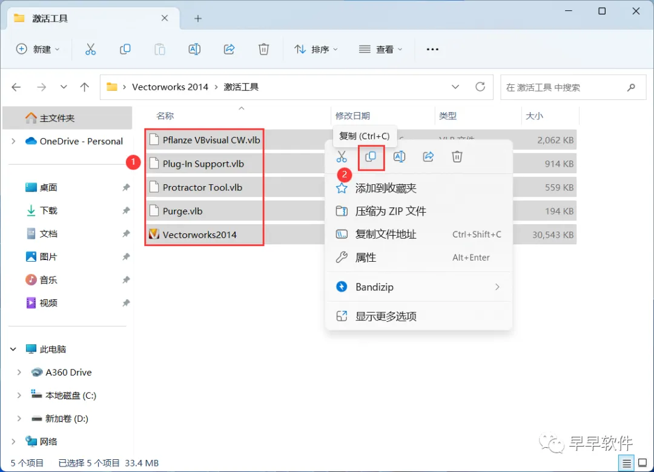Click the toolbar Share icon
Image resolution: width=654 pixels, height=472 pixels.
click(x=229, y=49)
